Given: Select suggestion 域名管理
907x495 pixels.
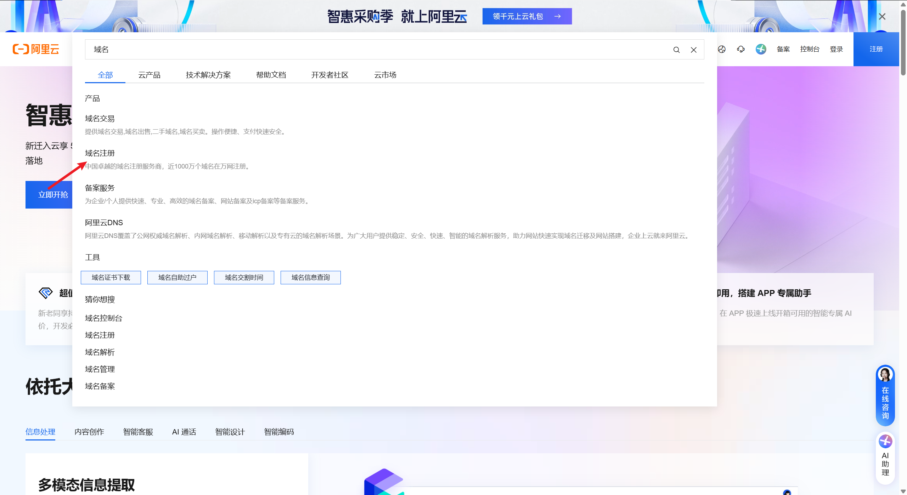Looking at the screenshot, I should (100, 369).
